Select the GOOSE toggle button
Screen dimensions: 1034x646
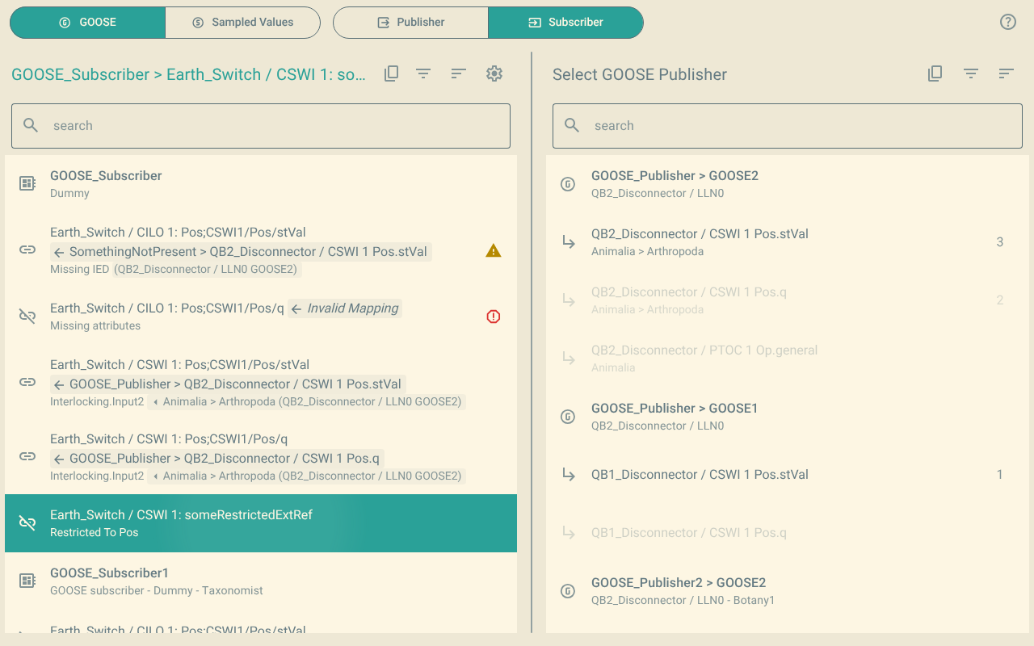click(x=87, y=23)
